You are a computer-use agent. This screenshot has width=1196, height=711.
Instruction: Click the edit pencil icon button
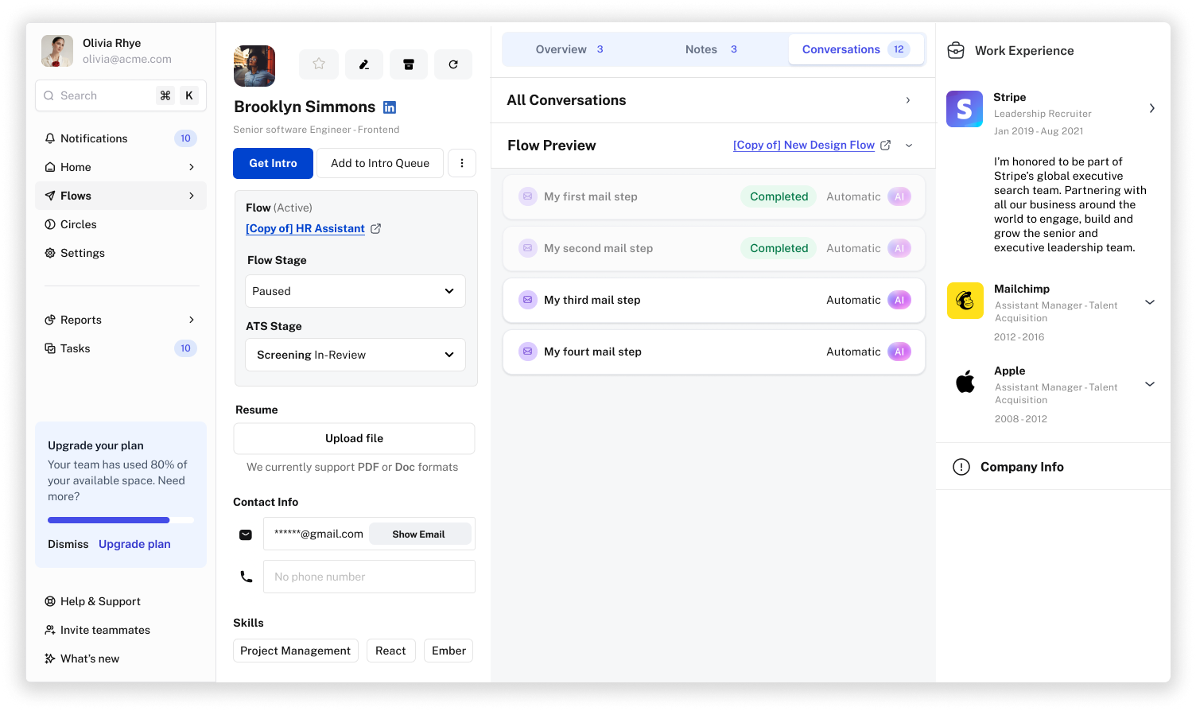(364, 64)
